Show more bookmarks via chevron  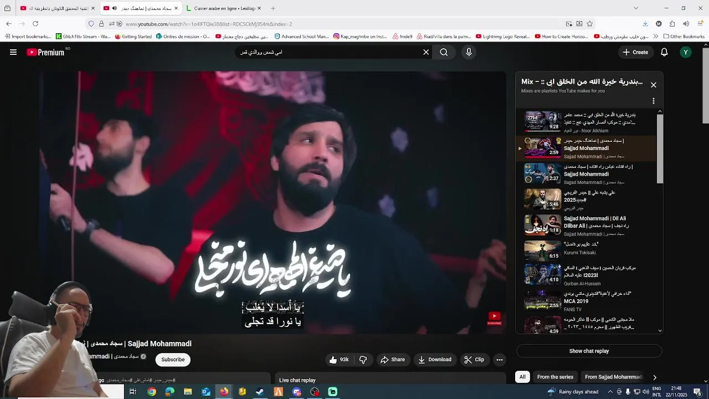656,37
